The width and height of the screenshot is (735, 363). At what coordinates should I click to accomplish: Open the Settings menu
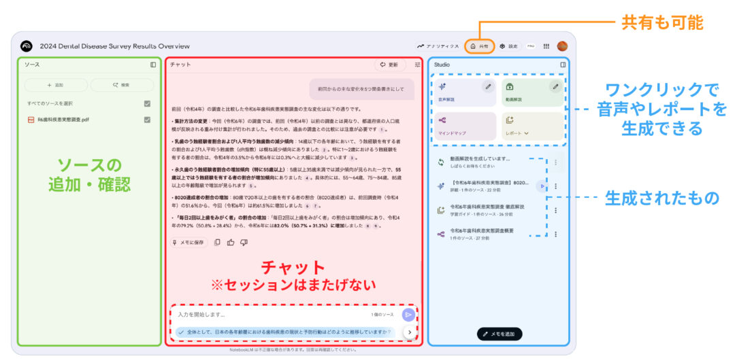pos(508,46)
